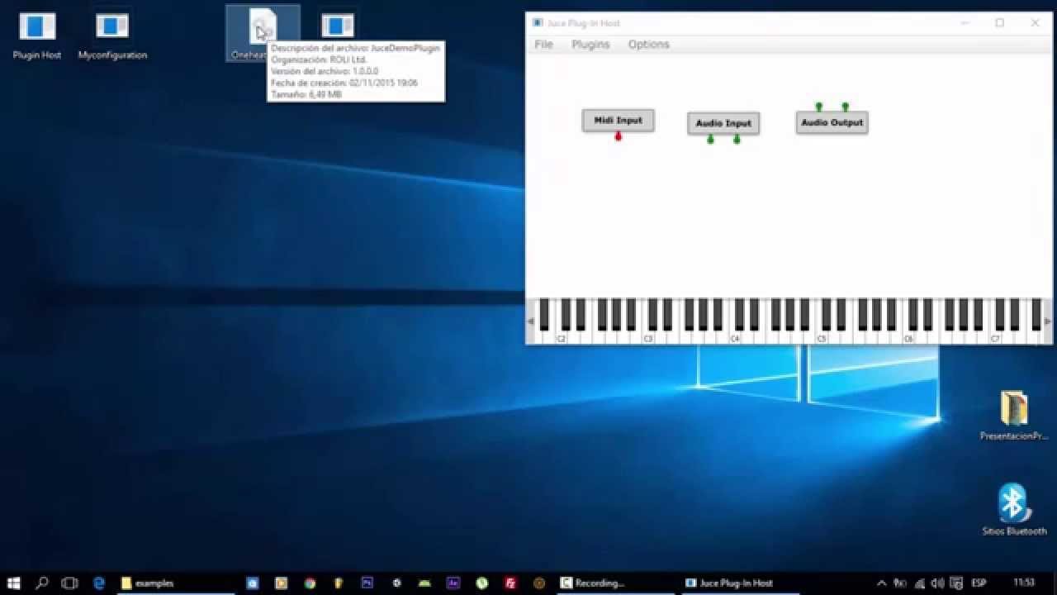Select the Midi Input node
1057x595 pixels.
618,121
